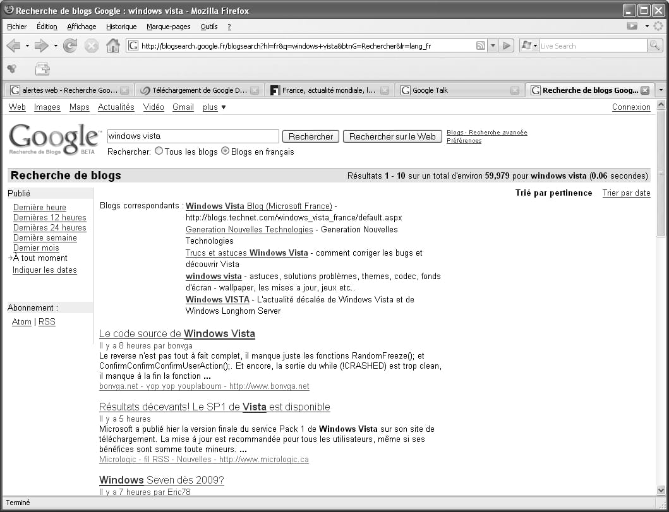
Task: Open the Fichier menu
Action: (x=17, y=27)
